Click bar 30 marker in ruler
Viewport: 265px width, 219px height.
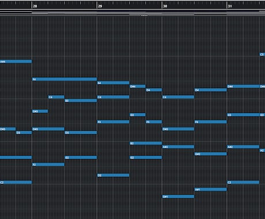click(x=165, y=6)
